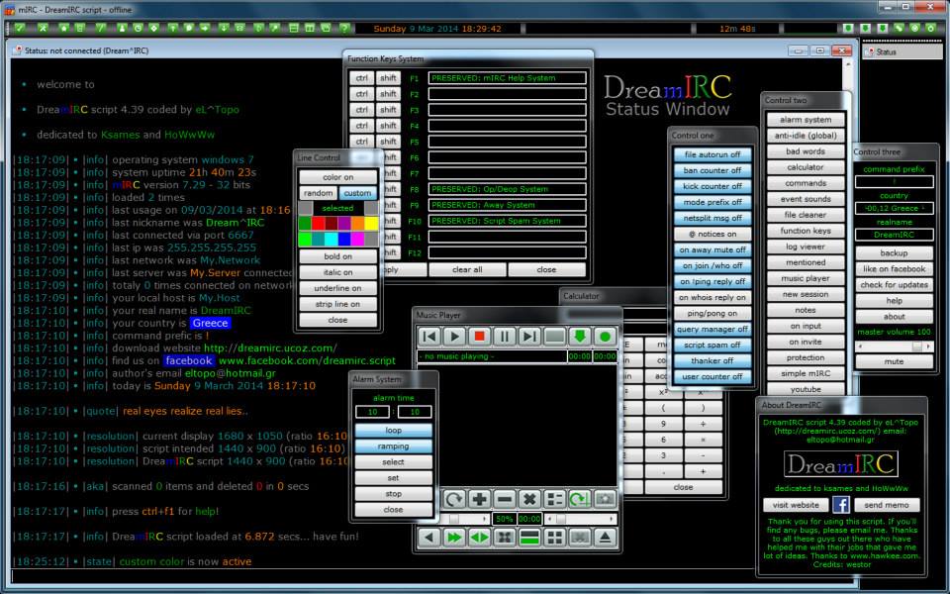This screenshot has height=594, width=950.
Task: Click the red stop button in Music Player
Action: coord(479,337)
